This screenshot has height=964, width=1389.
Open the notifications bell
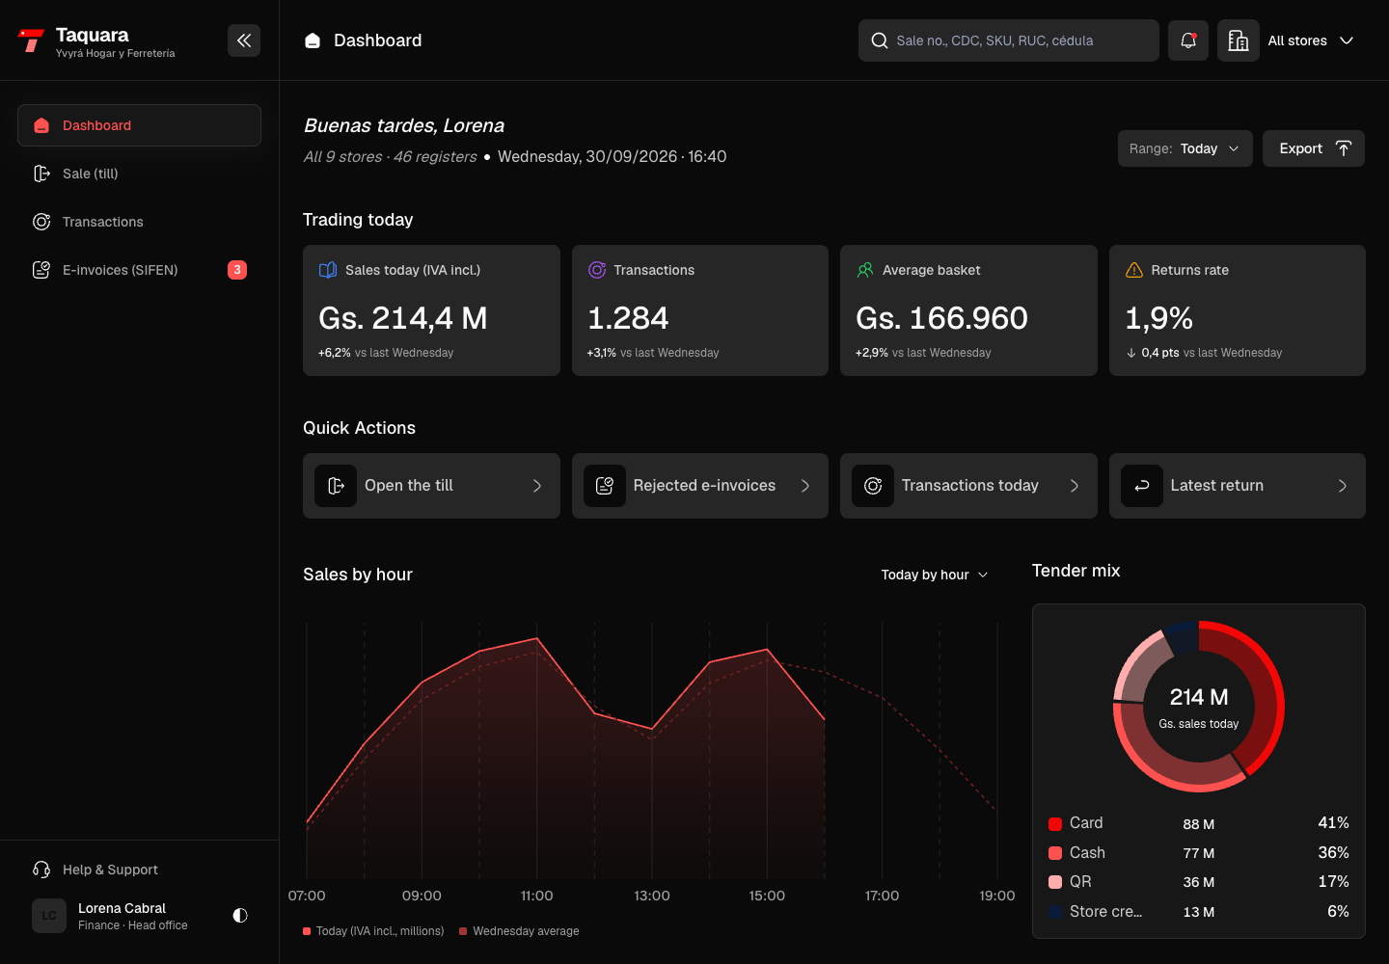1188,40
